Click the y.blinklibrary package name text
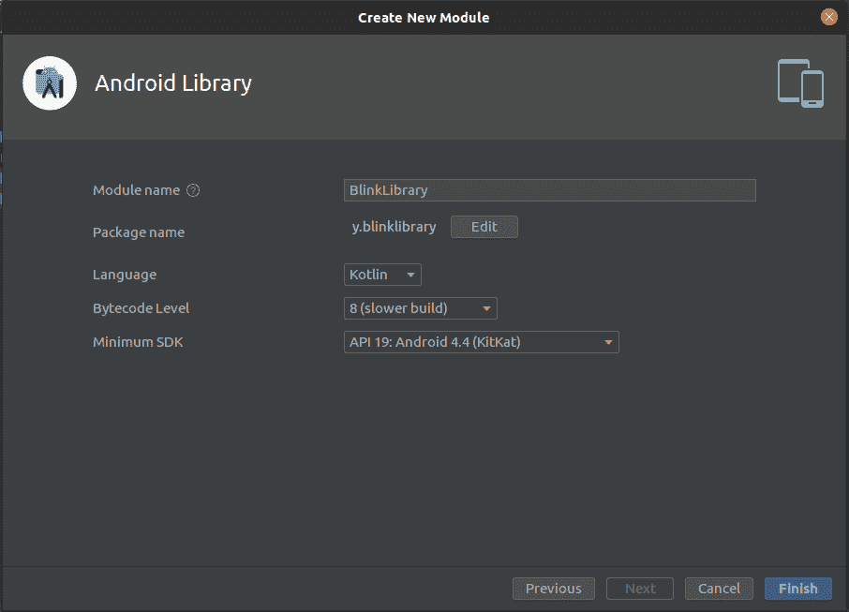 coord(394,227)
